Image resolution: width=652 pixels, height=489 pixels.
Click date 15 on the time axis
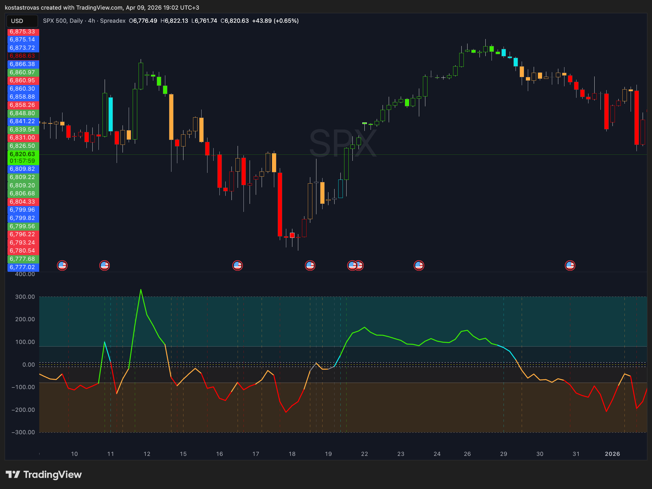point(183,454)
